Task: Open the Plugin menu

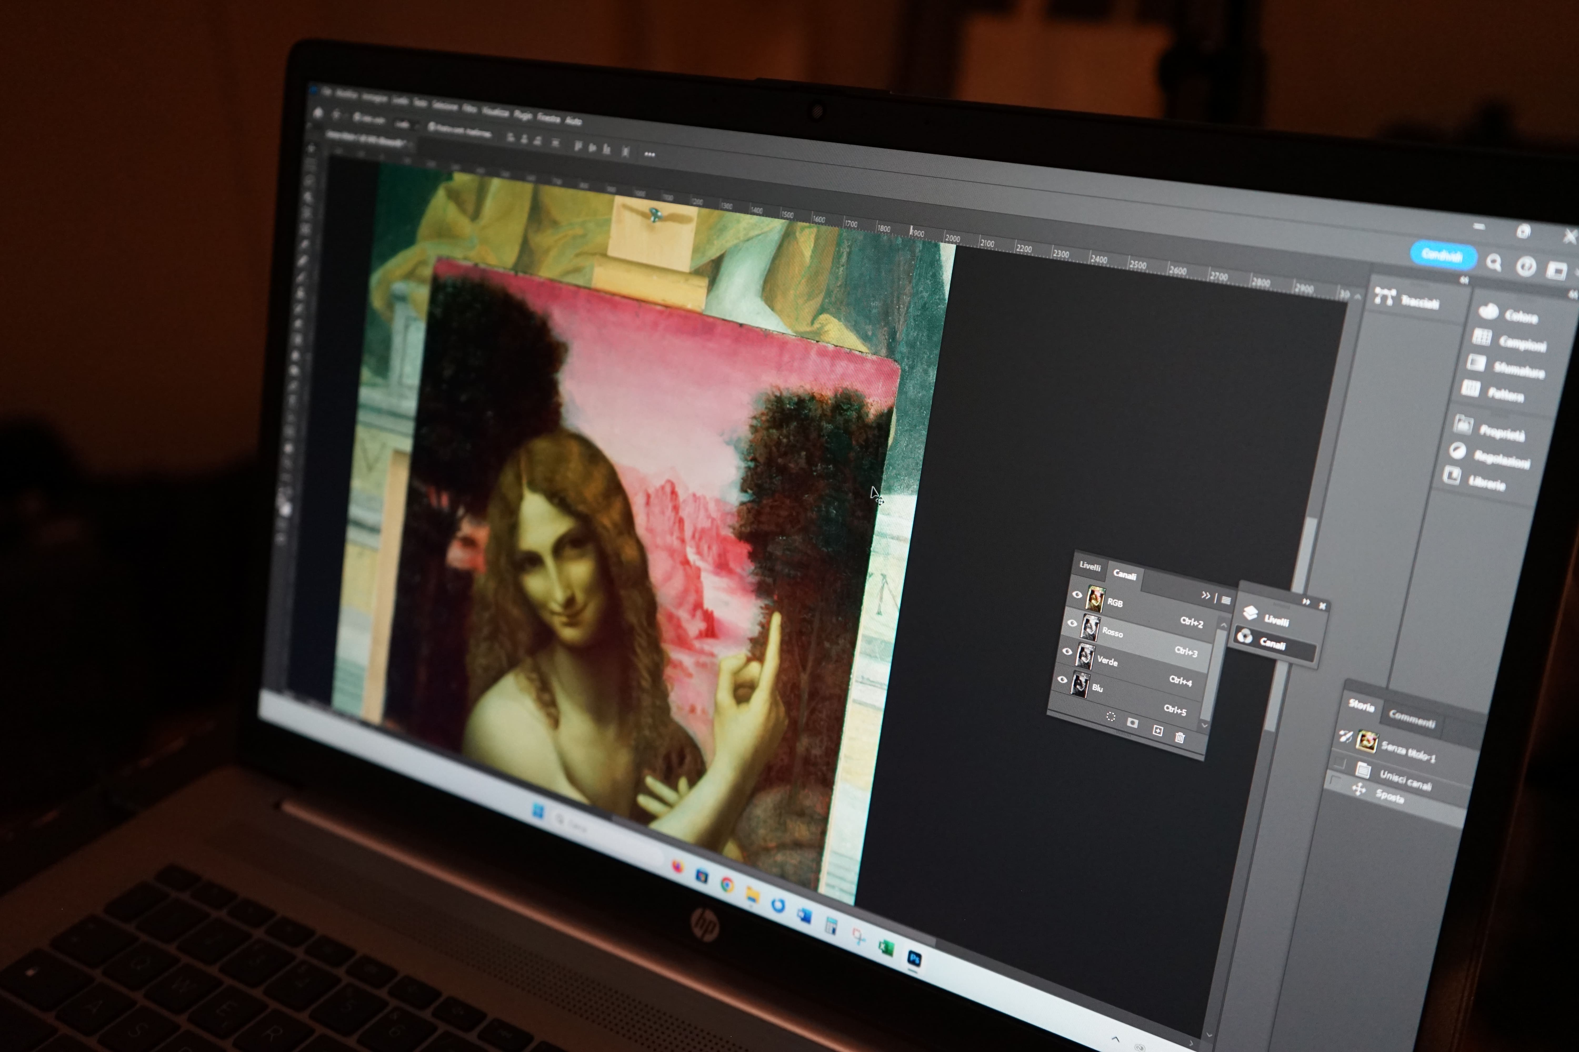Action: coord(523,115)
